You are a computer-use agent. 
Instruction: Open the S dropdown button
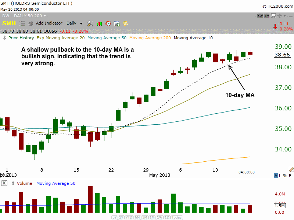(x=260, y=16)
